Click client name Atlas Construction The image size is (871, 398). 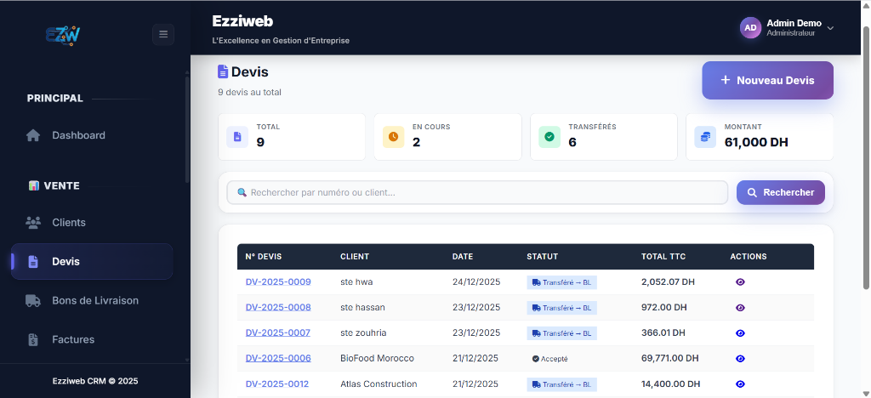click(x=379, y=384)
